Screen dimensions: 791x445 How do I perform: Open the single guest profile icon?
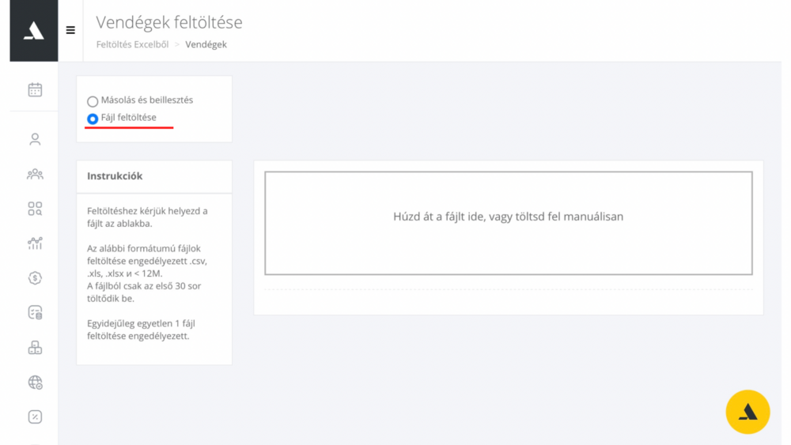[x=35, y=139]
